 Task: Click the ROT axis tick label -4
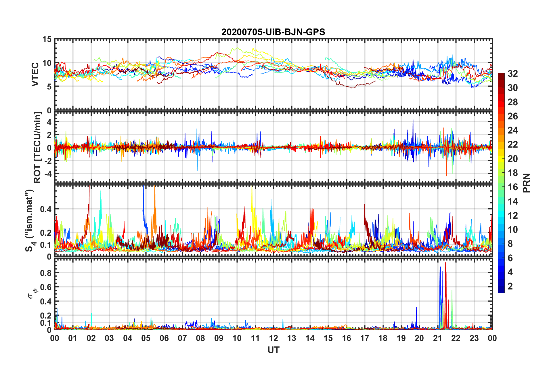(48, 174)
